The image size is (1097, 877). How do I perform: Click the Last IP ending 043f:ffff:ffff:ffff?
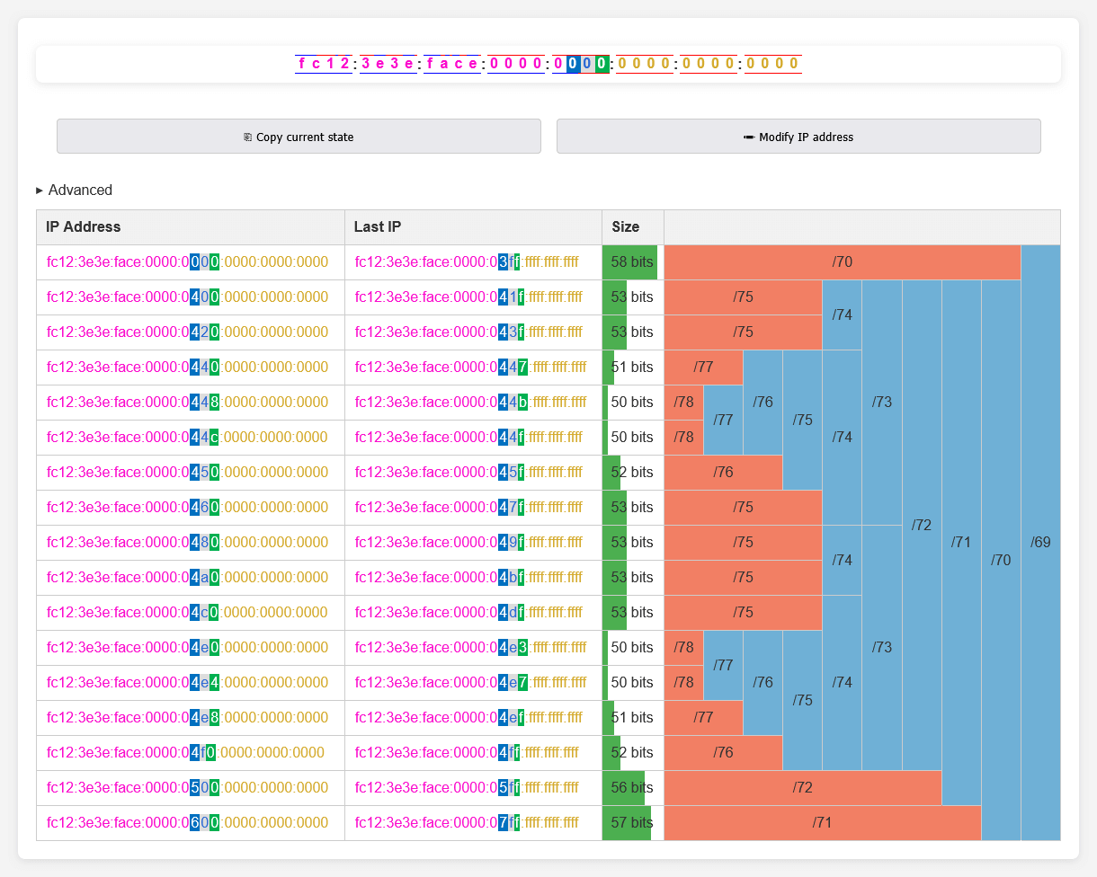pyautogui.click(x=468, y=332)
